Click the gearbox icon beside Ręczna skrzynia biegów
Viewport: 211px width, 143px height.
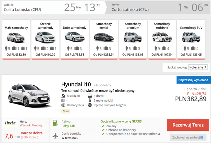pyautogui.click(x=90, y=105)
